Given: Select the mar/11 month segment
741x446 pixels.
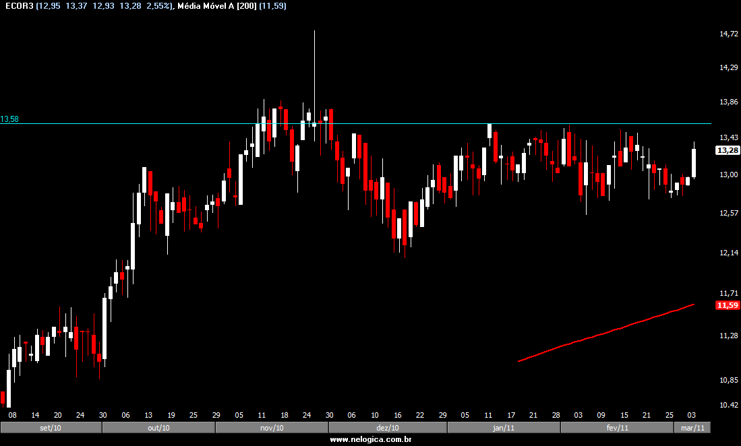Looking at the screenshot, I should click(693, 428).
